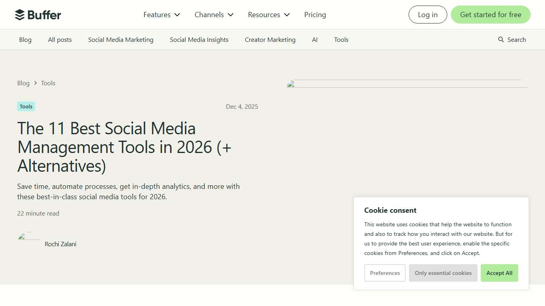
Task: Click the breadcrumb arrow icon
Action: tap(35, 83)
